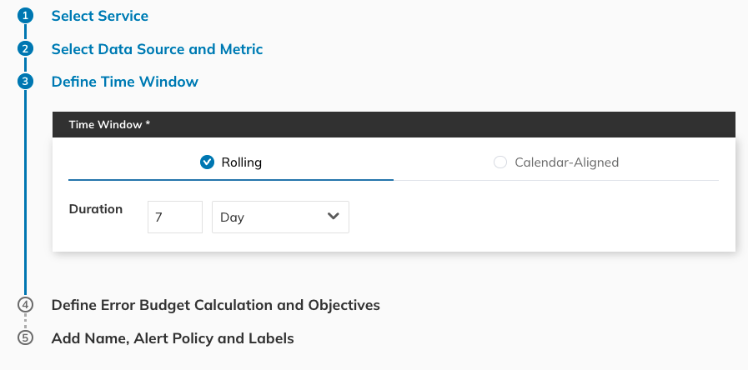Click the Day dropdown chevron arrow
The width and height of the screenshot is (748, 370).
tap(334, 217)
